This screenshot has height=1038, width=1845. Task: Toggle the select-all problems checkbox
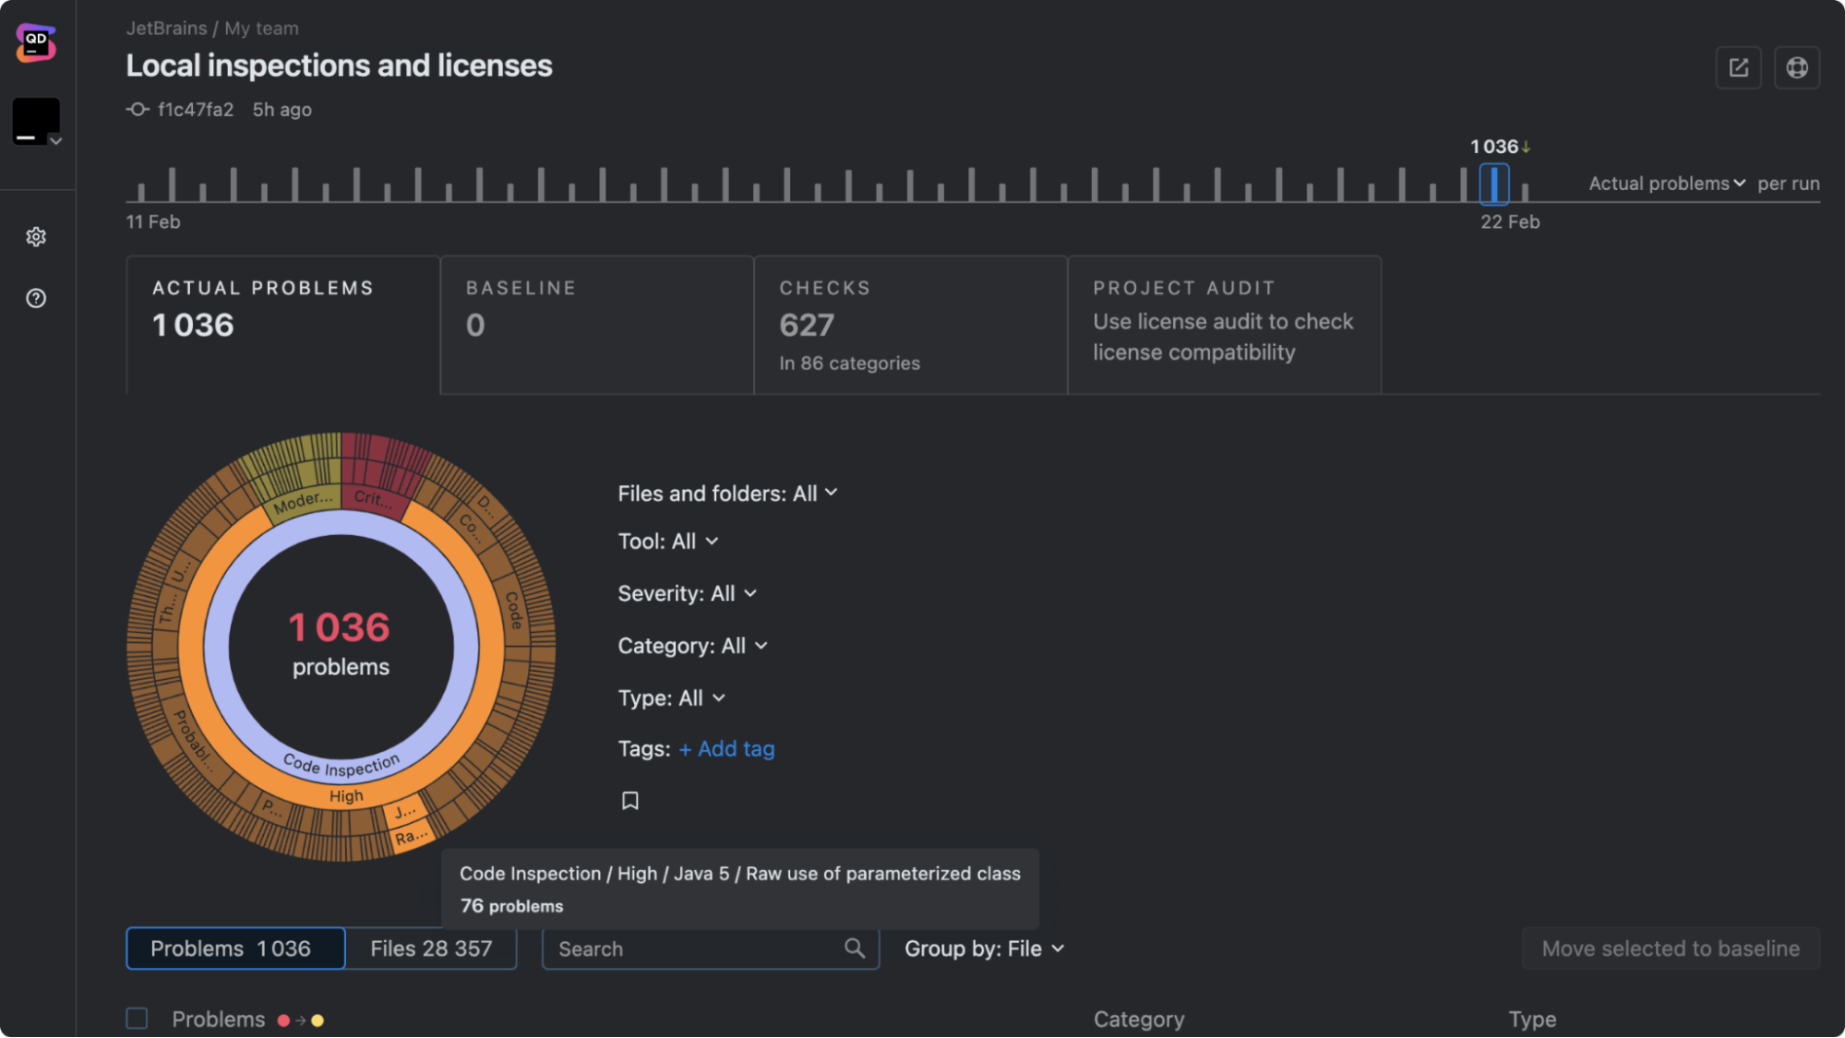click(137, 1018)
